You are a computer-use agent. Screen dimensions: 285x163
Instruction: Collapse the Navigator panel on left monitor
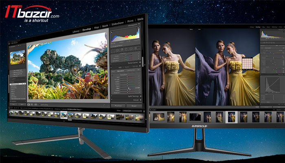[x=10, y=47]
